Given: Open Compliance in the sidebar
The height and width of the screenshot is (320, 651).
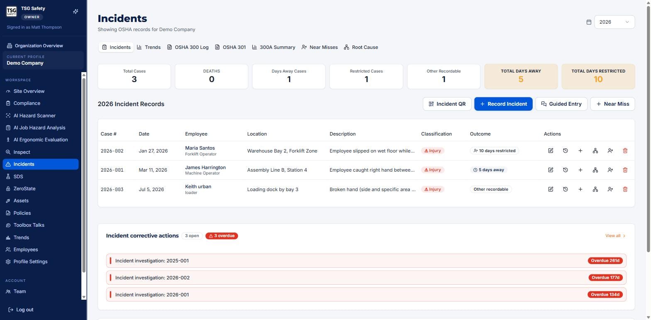Looking at the screenshot, I should coord(41,103).
